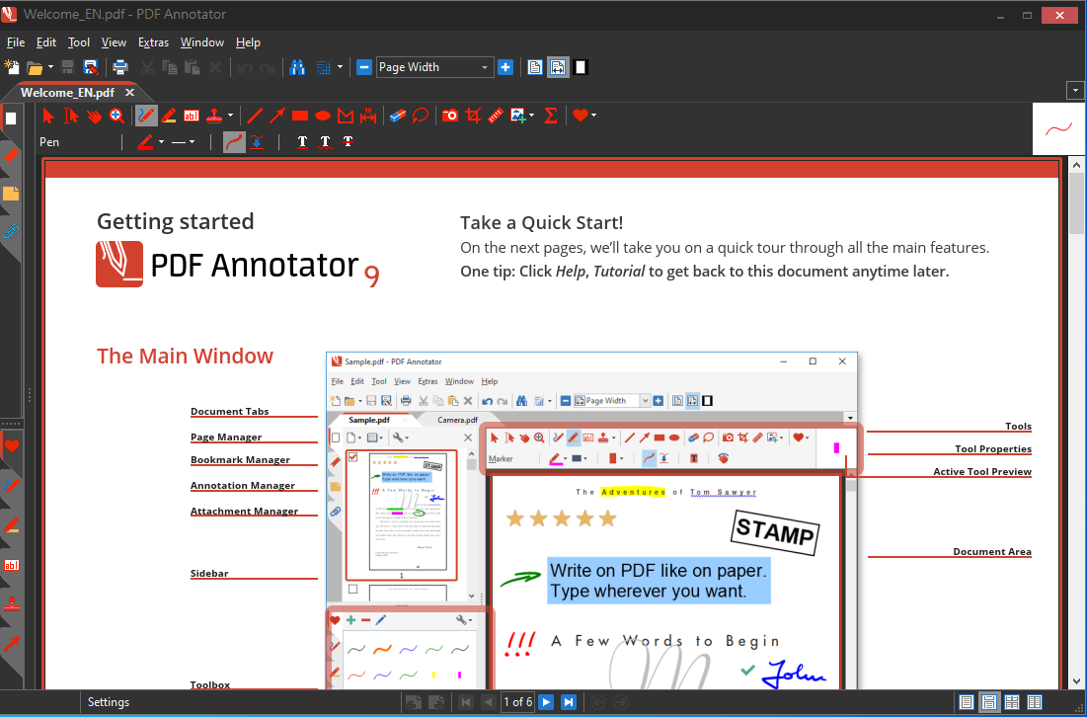This screenshot has width=1087, height=717.
Task: Go to next page button
Action: click(546, 702)
